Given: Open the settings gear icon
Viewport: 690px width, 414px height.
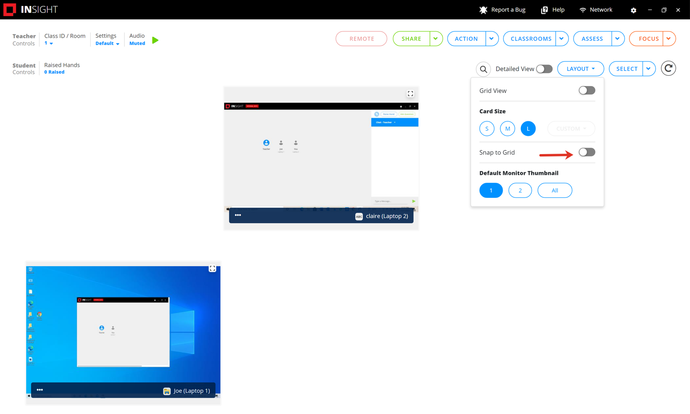Looking at the screenshot, I should coord(633,10).
